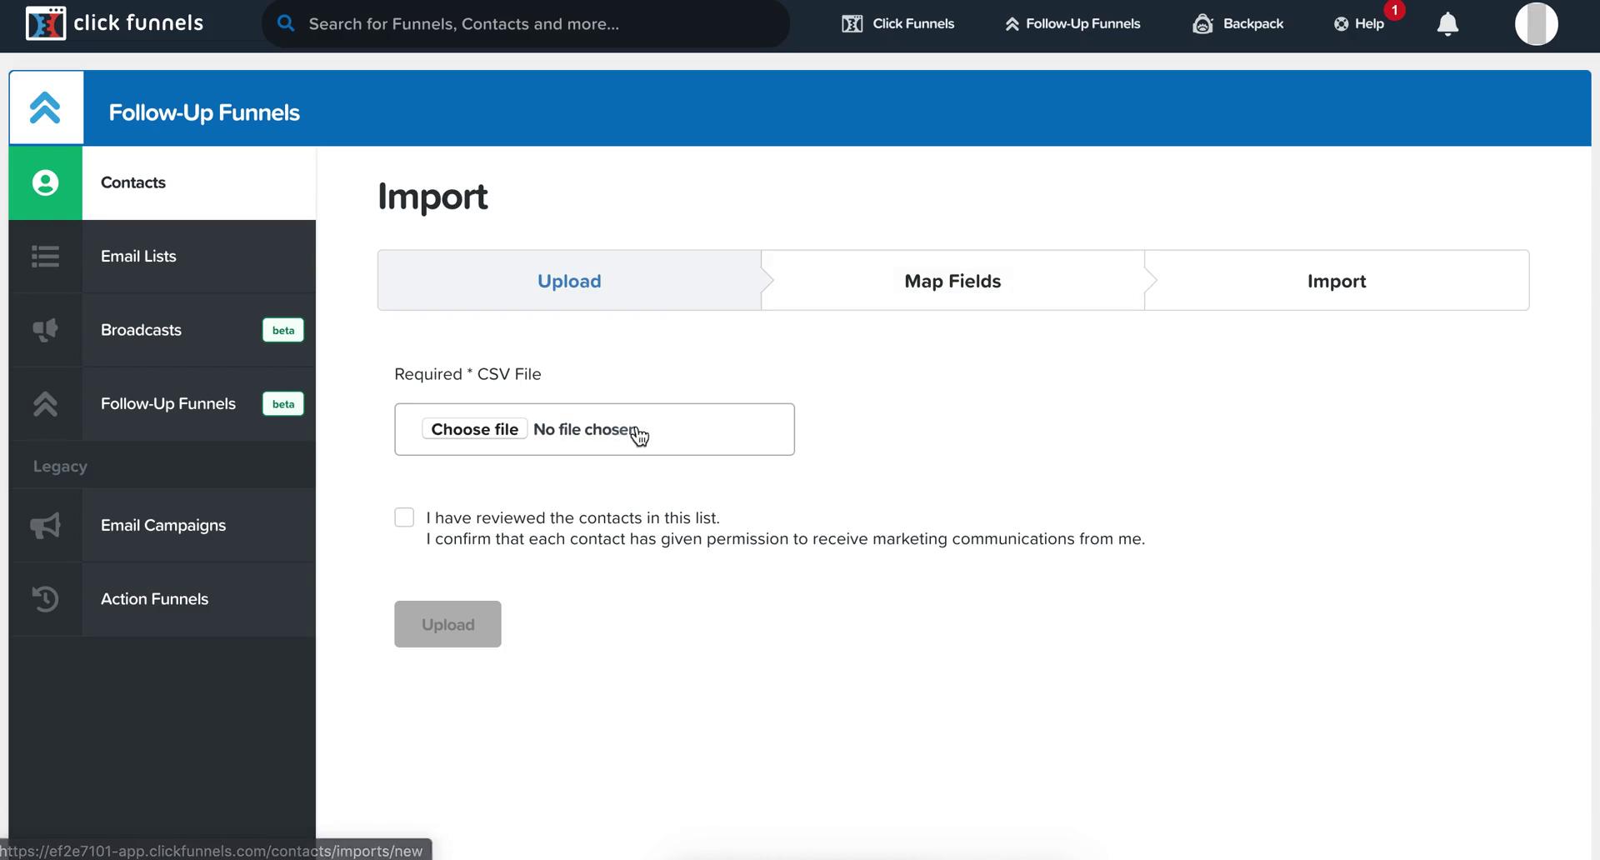The height and width of the screenshot is (860, 1600).
Task: Open the Help menu
Action: (1358, 23)
